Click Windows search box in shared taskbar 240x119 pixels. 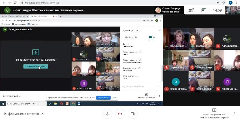[x=26, y=104]
